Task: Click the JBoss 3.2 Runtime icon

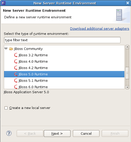Action: tap(16, 55)
